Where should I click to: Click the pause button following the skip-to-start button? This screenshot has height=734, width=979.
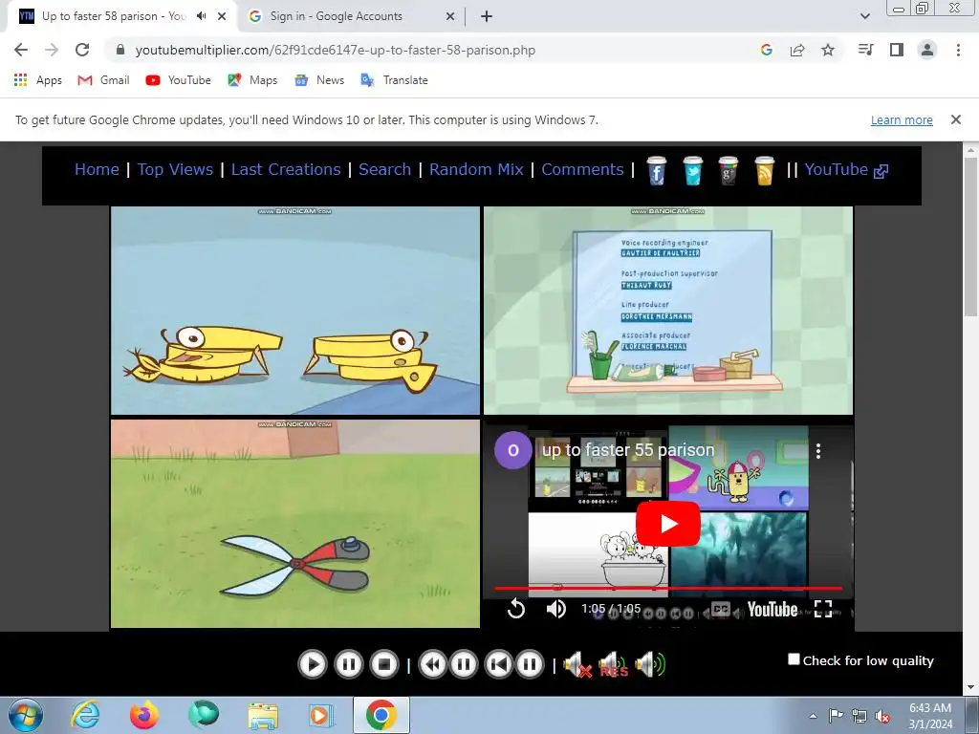click(530, 664)
